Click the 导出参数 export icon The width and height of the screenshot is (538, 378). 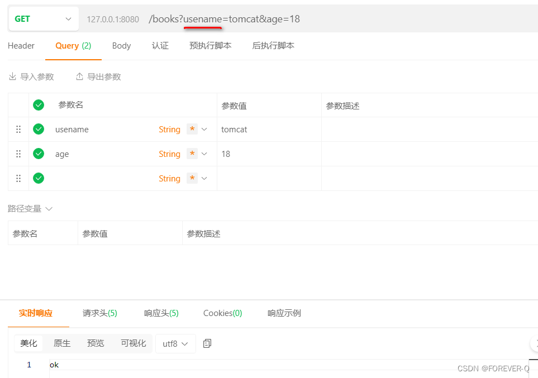79,76
